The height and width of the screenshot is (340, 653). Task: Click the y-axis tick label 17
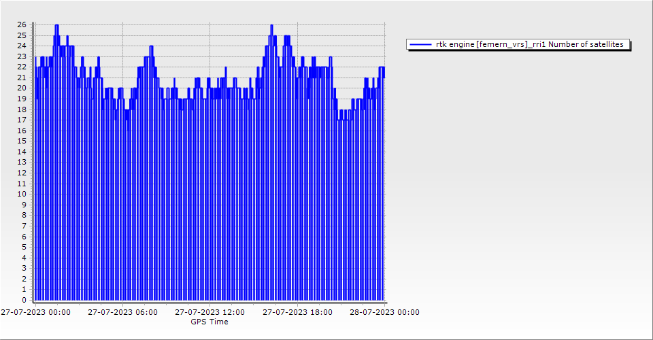pos(22,120)
